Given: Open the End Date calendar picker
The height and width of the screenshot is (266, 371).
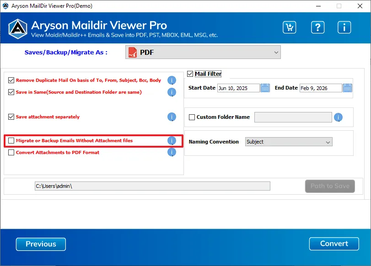Looking at the screenshot, I should (347, 88).
